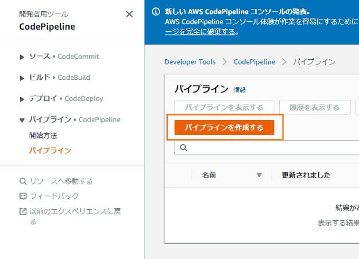Screen dimensions: 359x259
Task: Open 開始方法 in the sidebar
Action: coord(43,135)
